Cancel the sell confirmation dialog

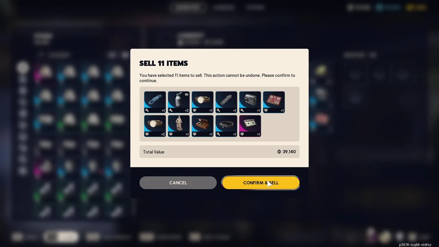(178, 183)
